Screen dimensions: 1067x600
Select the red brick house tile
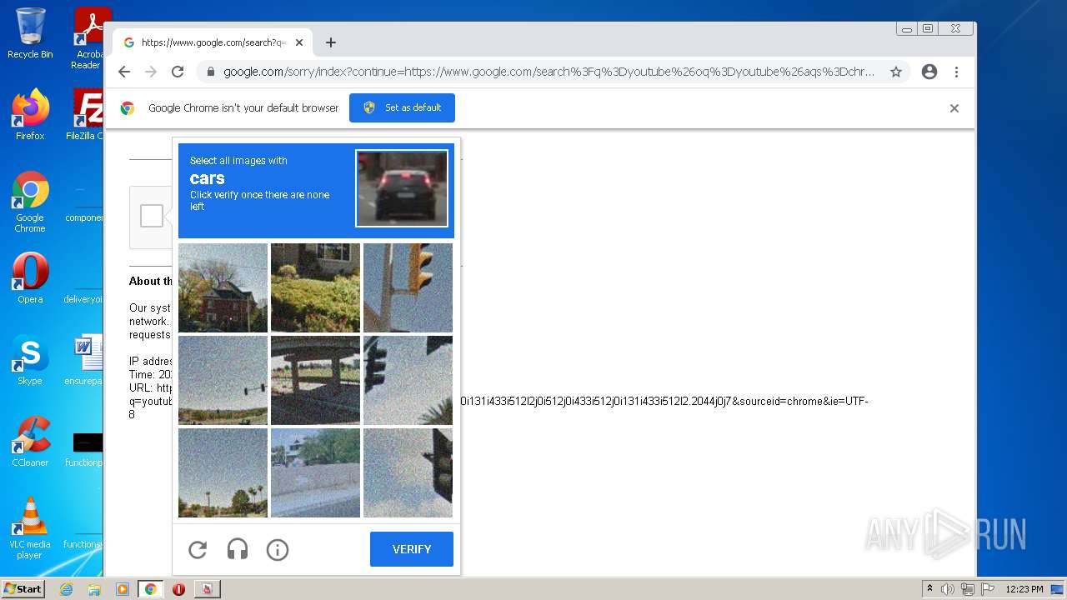223,287
